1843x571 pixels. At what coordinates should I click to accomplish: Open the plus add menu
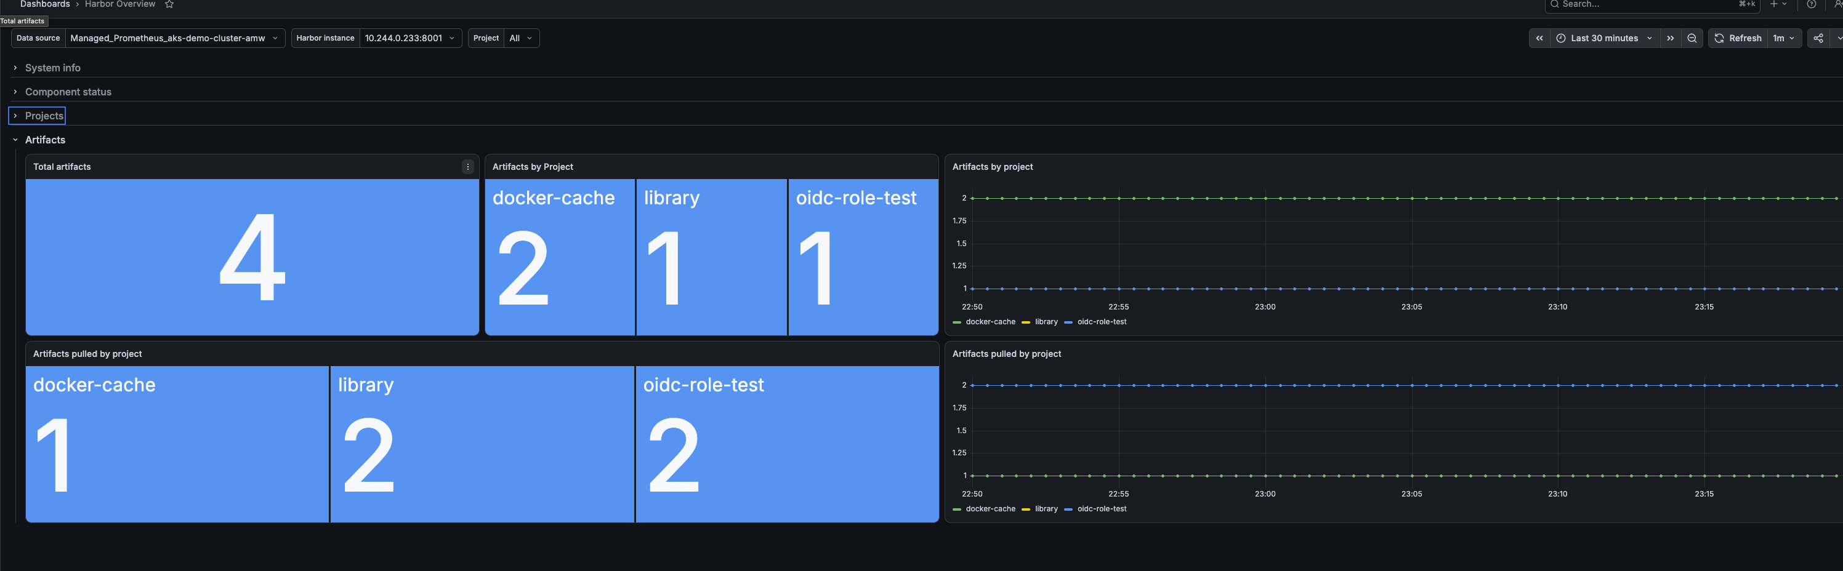[x=1778, y=4]
